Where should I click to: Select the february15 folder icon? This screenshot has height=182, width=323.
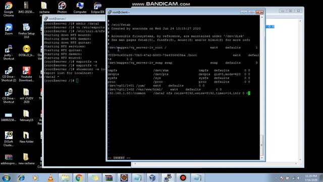(26, 116)
